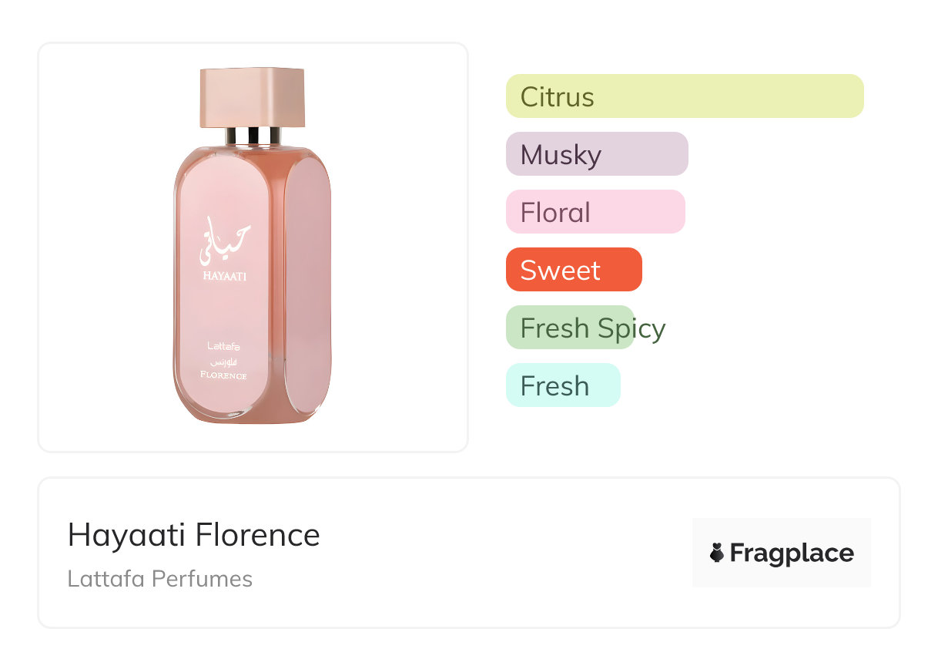Click the Fragplace logo icon
The image size is (938, 666).
click(x=717, y=553)
